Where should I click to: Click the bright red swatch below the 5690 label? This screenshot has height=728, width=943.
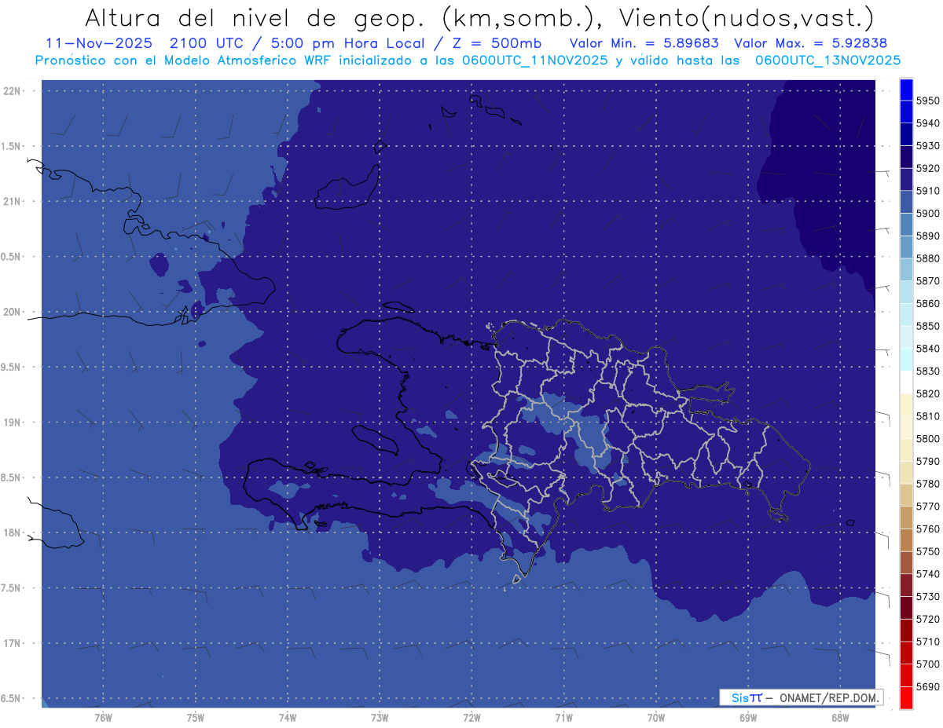tap(906, 697)
